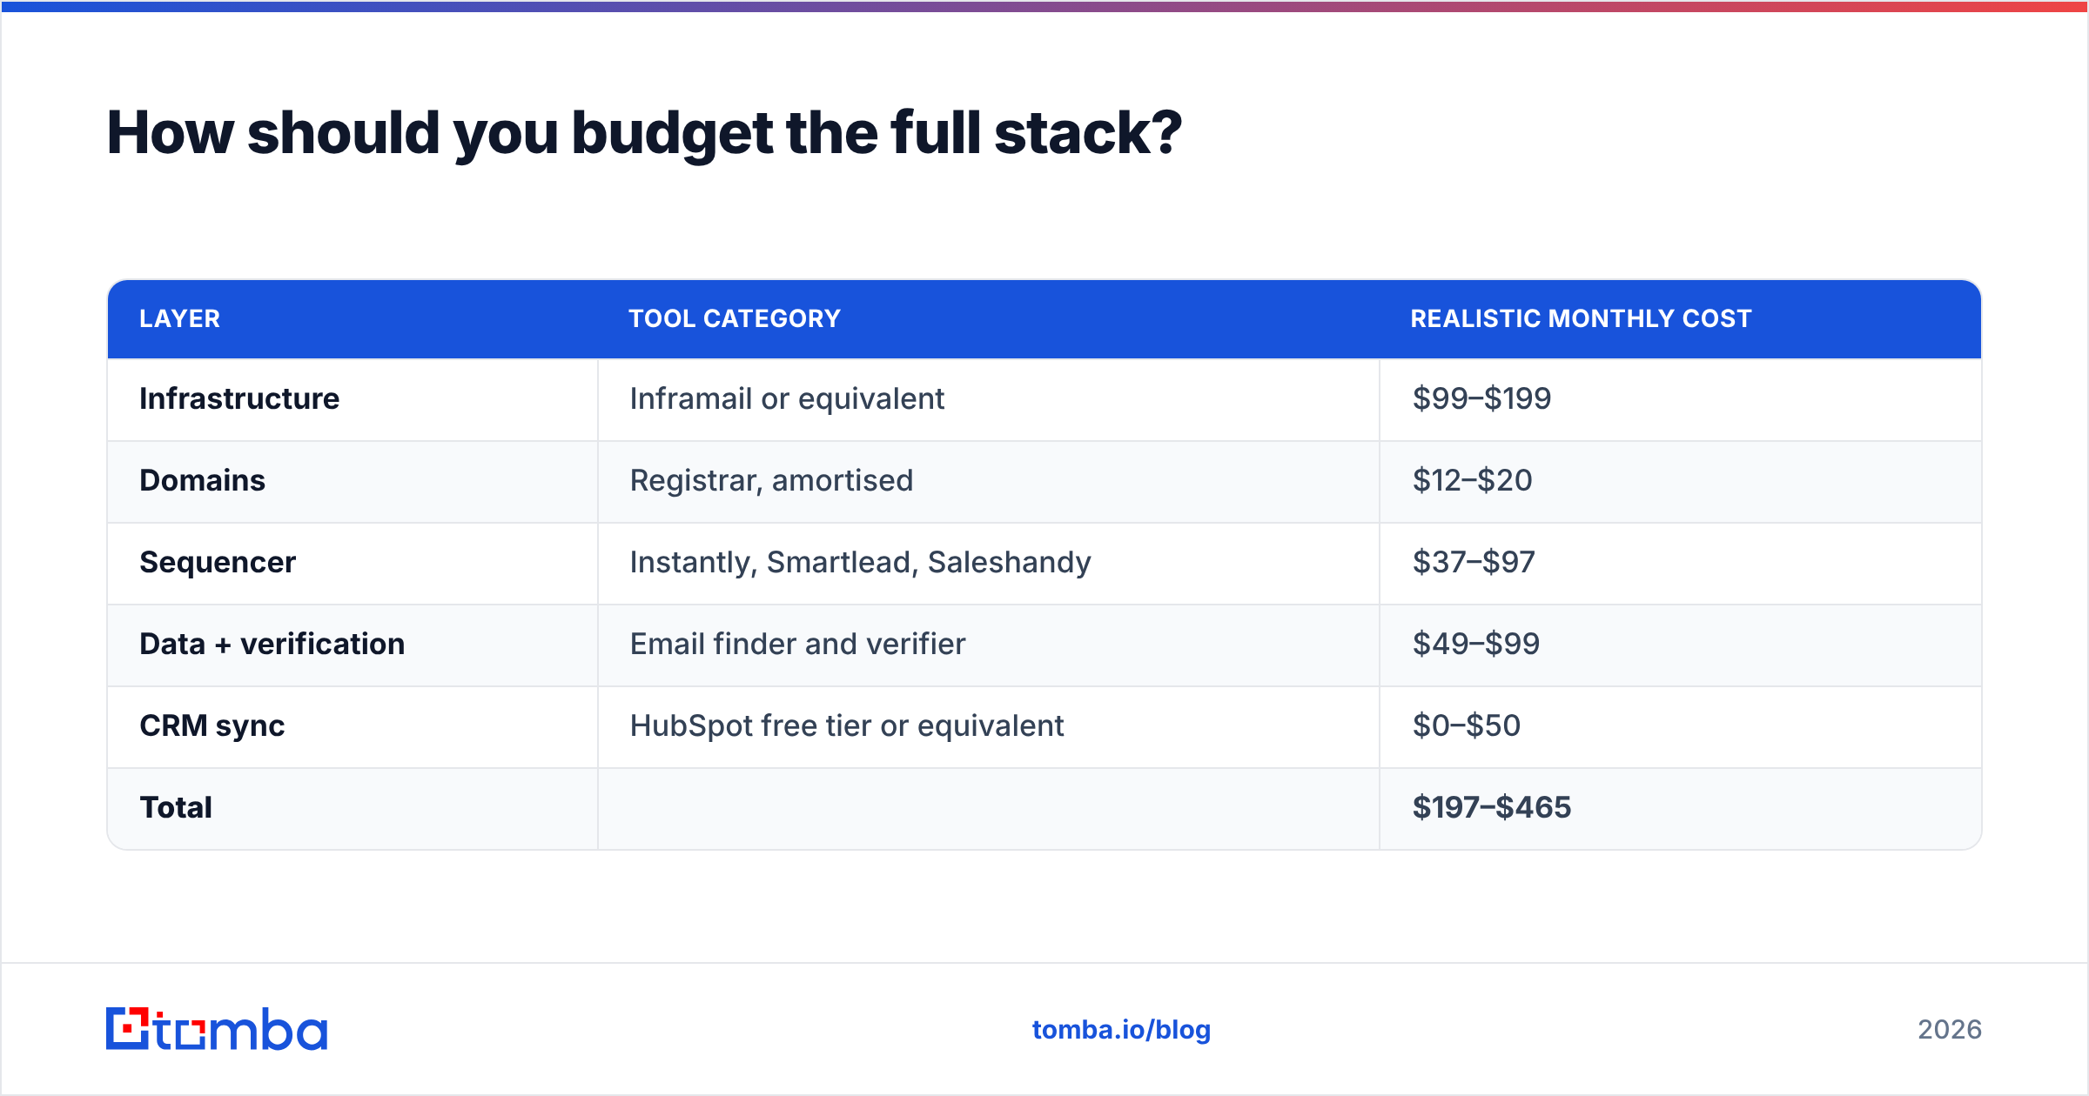This screenshot has width=2089, height=1096.
Task: Open the tomba.io/blog link
Action: click(x=1121, y=1030)
